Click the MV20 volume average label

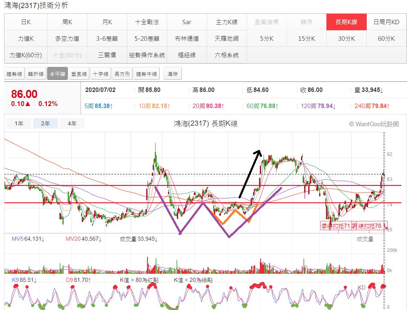(83, 239)
